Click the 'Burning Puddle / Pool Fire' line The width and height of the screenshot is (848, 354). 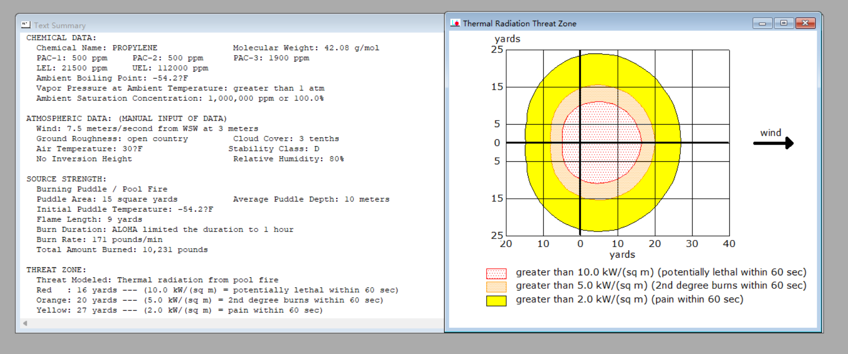[102, 189]
